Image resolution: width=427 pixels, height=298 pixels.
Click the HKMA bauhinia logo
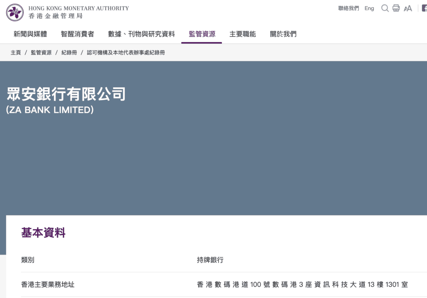[15, 12]
